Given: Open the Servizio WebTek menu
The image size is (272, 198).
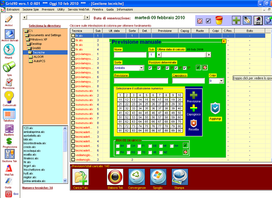Looking at the screenshot, I should [78, 10].
